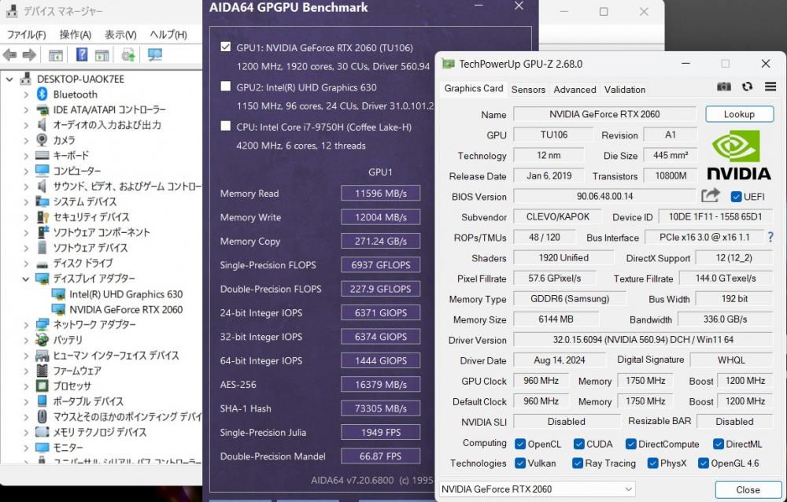Switch to the Sensors tab
This screenshot has height=502, width=787.
click(528, 90)
